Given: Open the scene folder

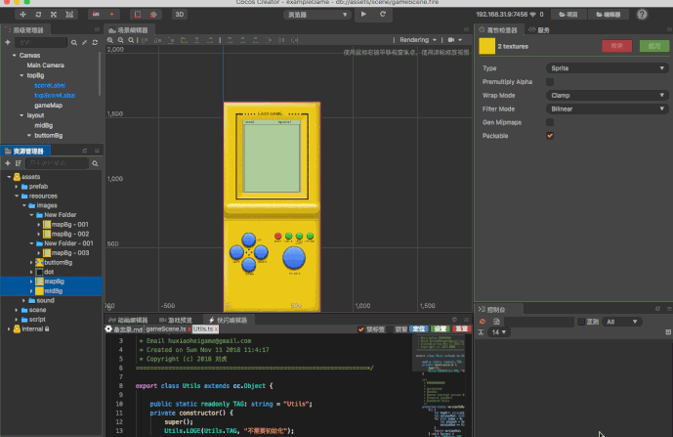Looking at the screenshot, I should point(37,310).
